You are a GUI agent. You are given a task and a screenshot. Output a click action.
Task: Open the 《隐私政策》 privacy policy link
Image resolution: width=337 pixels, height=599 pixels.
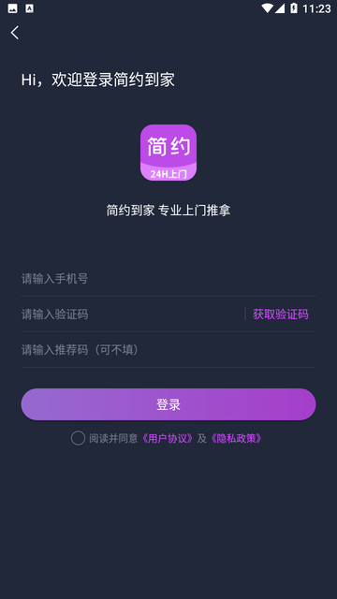(x=236, y=438)
